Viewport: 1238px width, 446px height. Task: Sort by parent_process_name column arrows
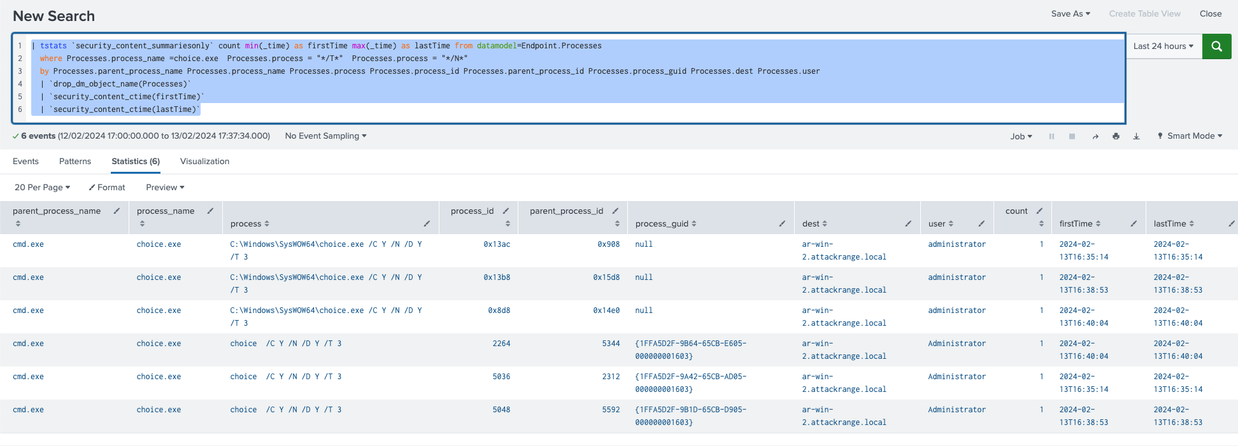[x=18, y=224]
